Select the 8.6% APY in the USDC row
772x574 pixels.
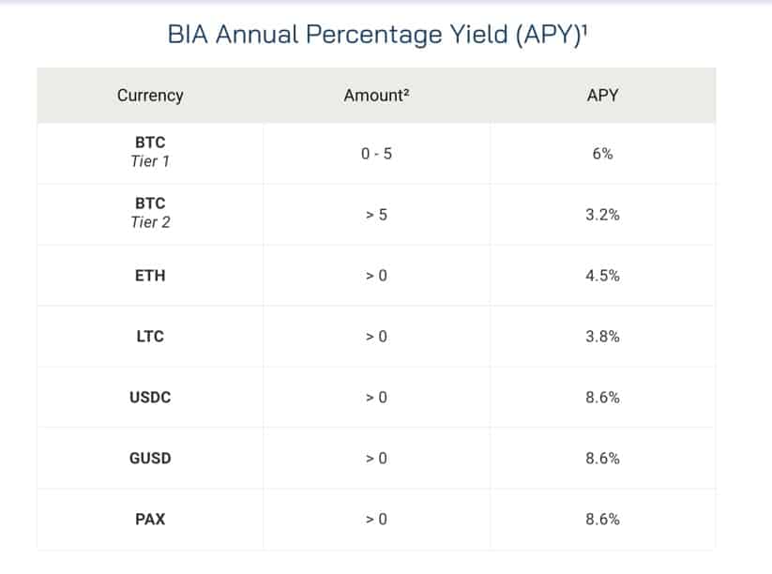click(x=602, y=397)
